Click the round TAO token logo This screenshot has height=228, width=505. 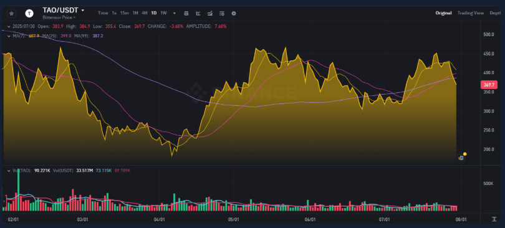(x=30, y=14)
